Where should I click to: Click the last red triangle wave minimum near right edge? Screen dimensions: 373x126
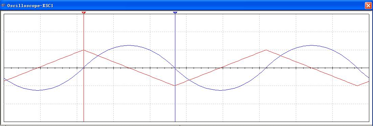click(x=357, y=86)
